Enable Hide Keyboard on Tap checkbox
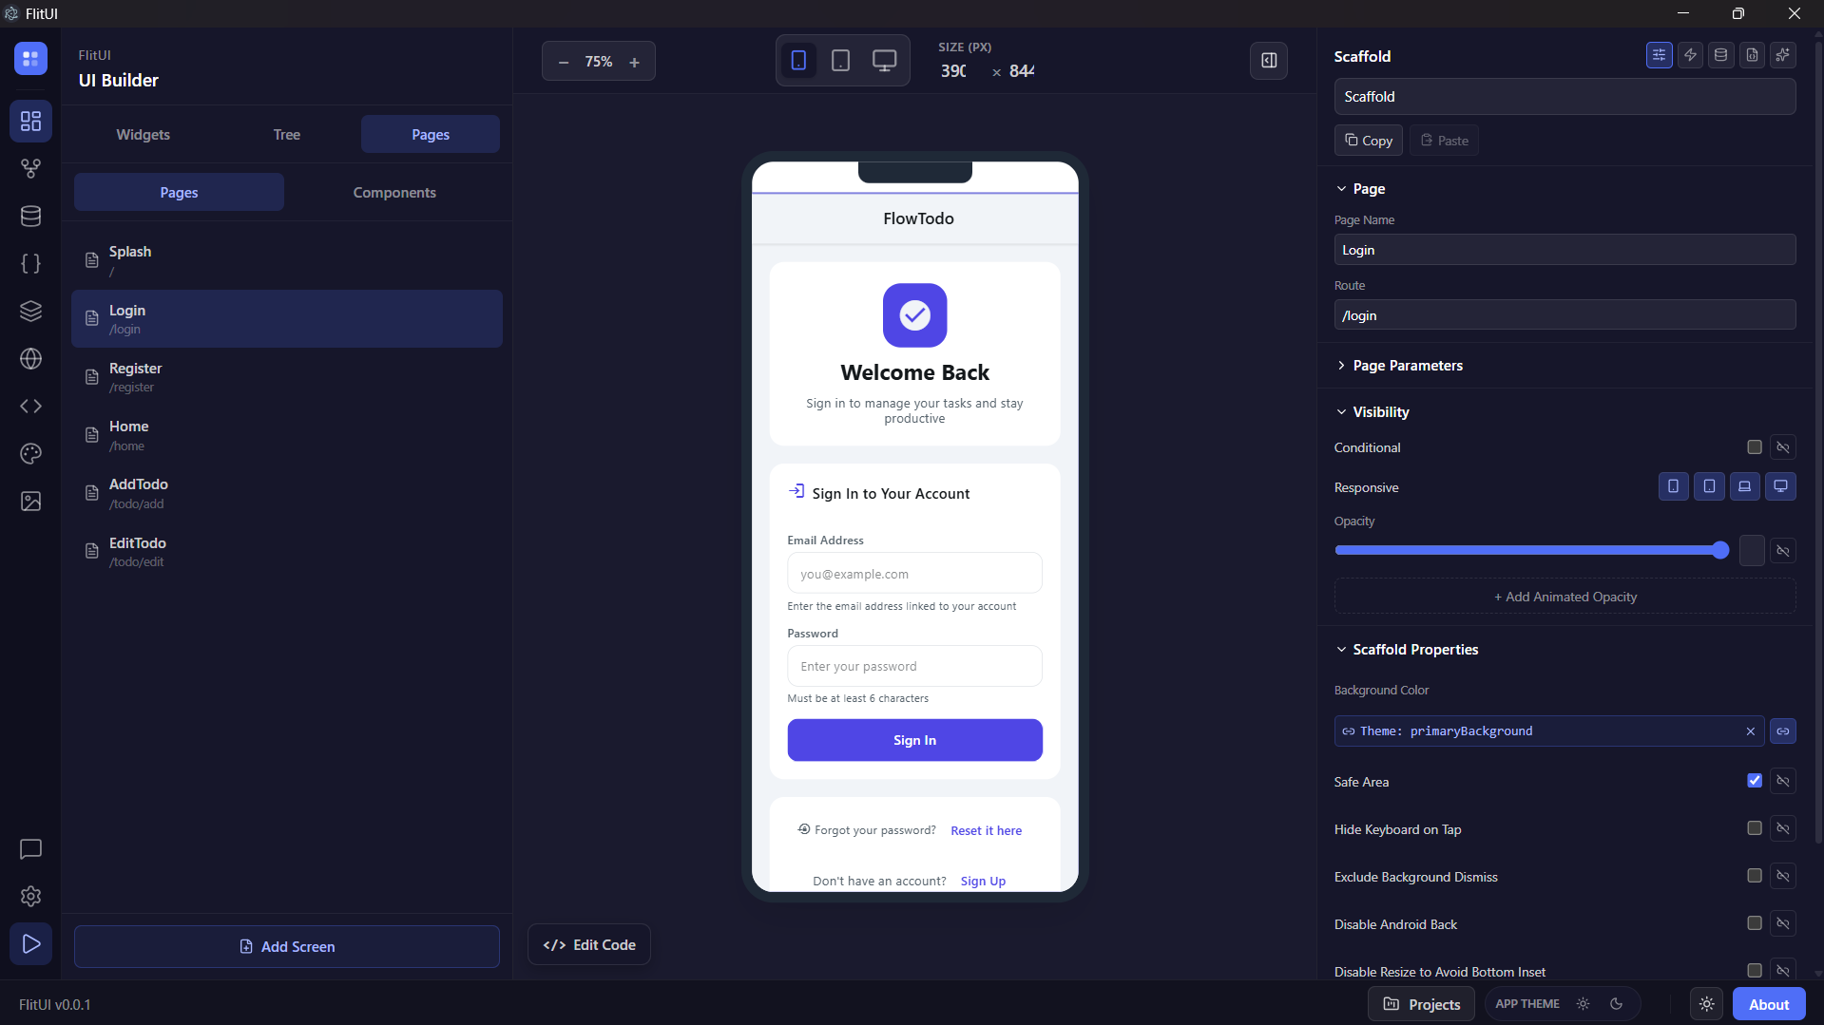The image size is (1824, 1025). 1755,828
